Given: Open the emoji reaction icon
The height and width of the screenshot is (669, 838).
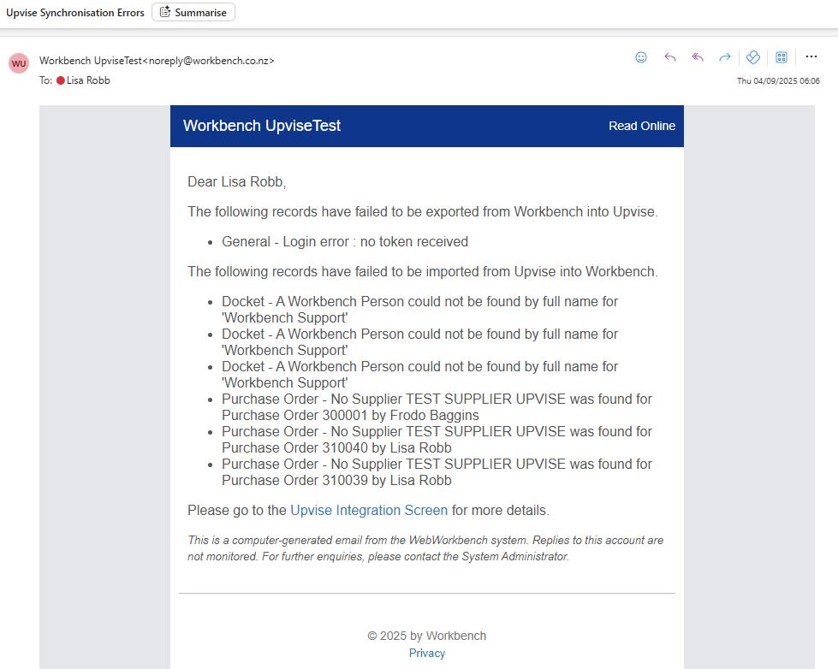Looking at the screenshot, I should pyautogui.click(x=641, y=57).
